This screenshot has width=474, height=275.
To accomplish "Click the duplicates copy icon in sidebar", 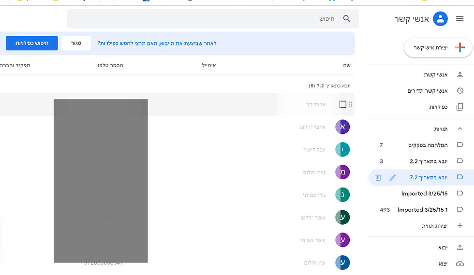I will [x=460, y=107].
